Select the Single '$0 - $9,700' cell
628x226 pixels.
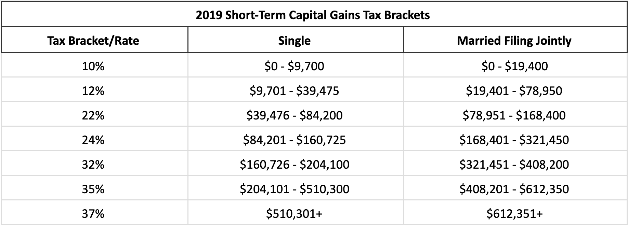tap(294, 66)
